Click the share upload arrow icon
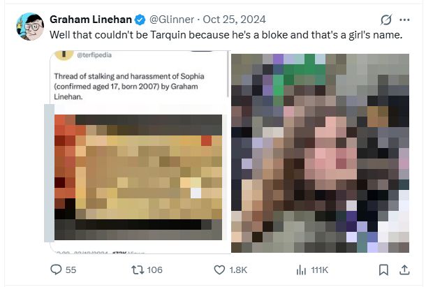 pyautogui.click(x=404, y=270)
